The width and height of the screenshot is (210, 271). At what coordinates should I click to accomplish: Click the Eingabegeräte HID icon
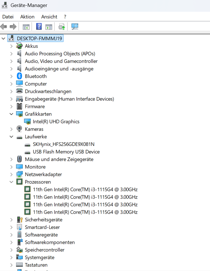coord(19,99)
